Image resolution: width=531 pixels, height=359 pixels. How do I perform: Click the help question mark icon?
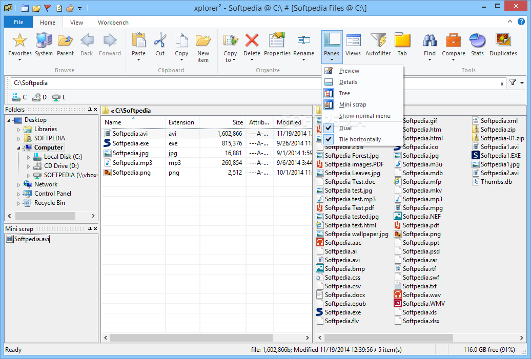coord(521,22)
